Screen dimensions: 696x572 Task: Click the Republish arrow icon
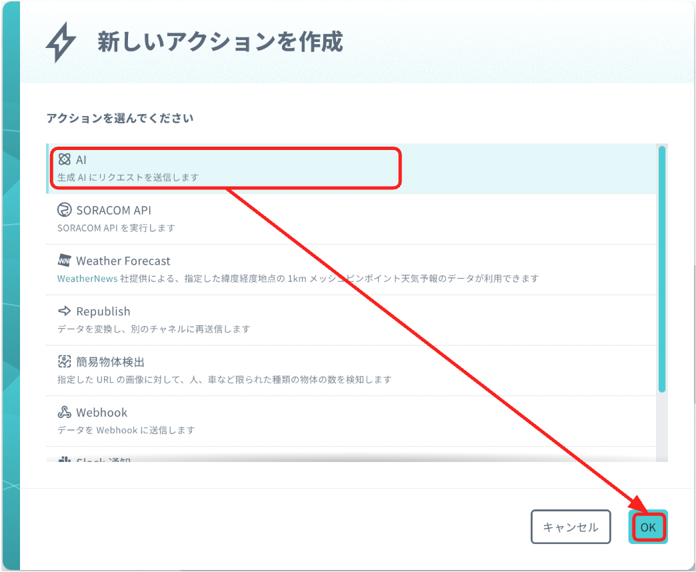(x=64, y=311)
